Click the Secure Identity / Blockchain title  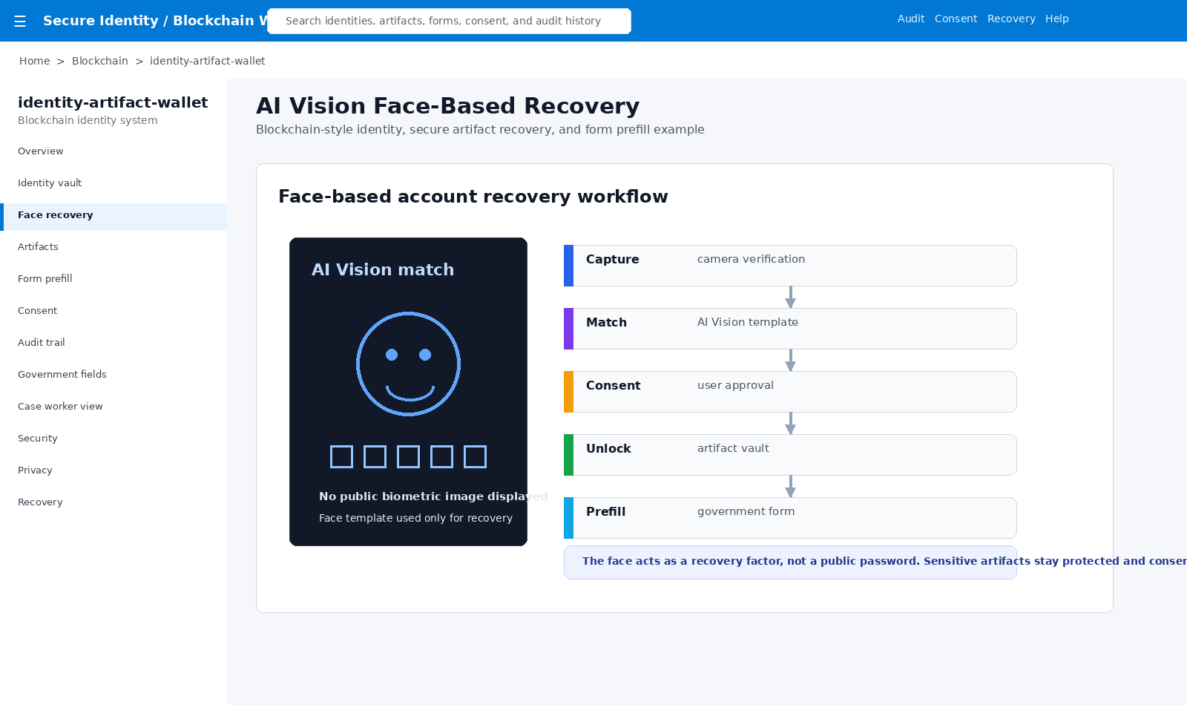click(x=154, y=21)
